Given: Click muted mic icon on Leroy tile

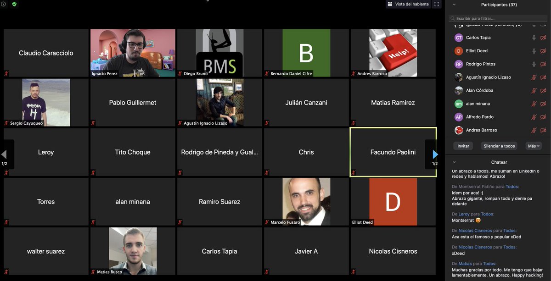Looking at the screenshot, I should pyautogui.click(x=6, y=173).
